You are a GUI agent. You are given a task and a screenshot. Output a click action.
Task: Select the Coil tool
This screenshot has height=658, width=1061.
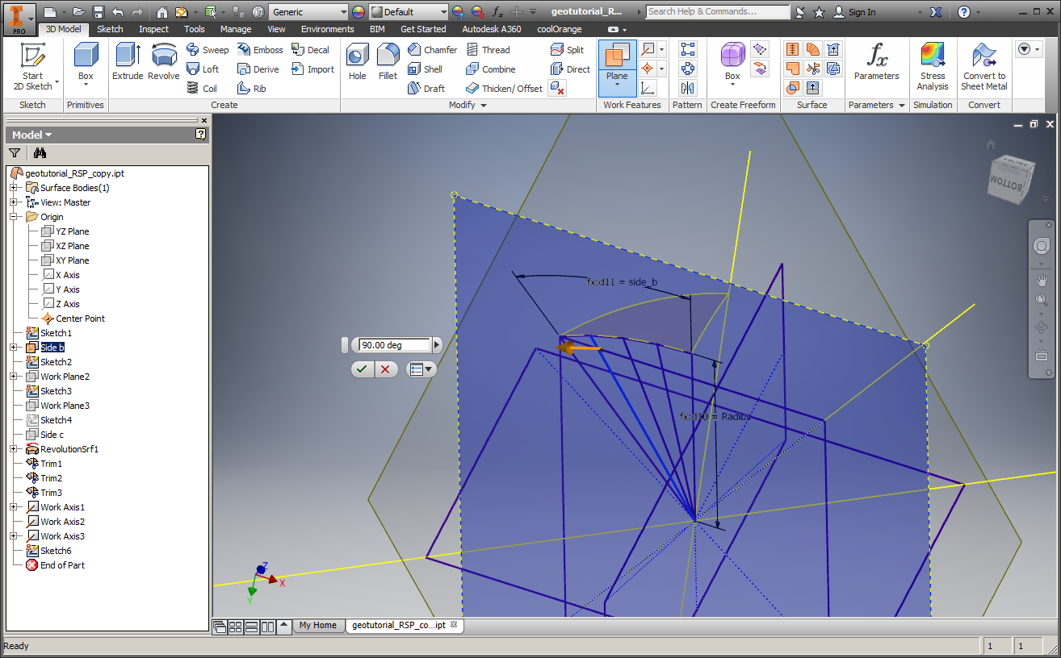(x=202, y=89)
